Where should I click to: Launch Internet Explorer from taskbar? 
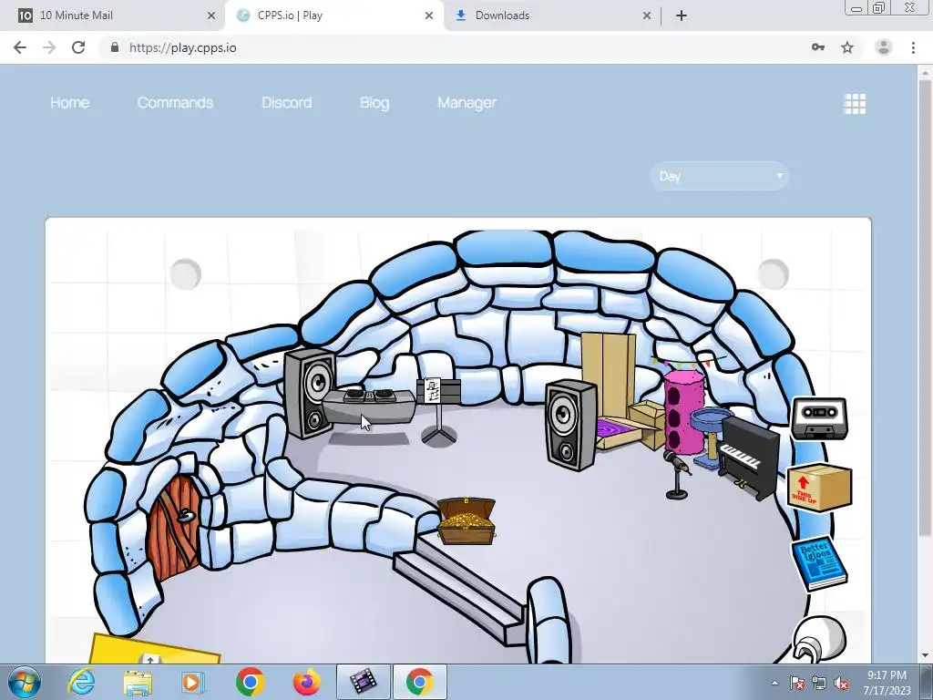click(80, 682)
